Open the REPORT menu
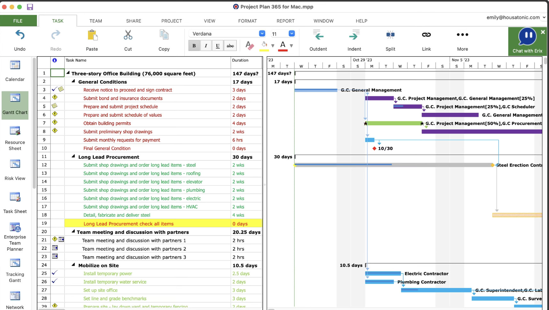Screen dimensions: 549x310 (285, 20)
